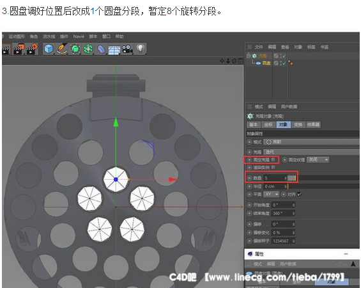Open the Mode dropdown showing Radial
Viewport: 361px width, 288px height.
(312, 142)
